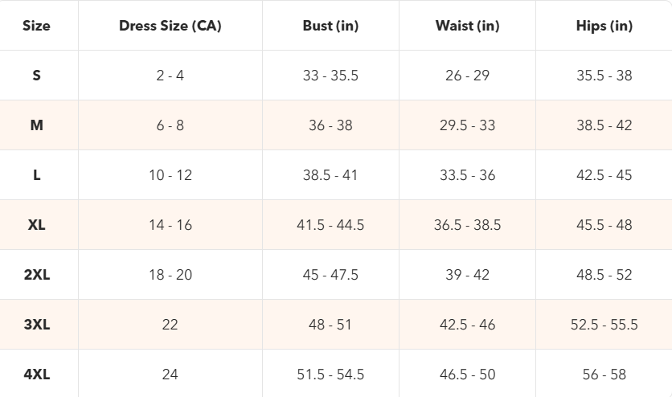Select dress size 18 - 20 cell
Screen dimensions: 672x397
point(170,275)
